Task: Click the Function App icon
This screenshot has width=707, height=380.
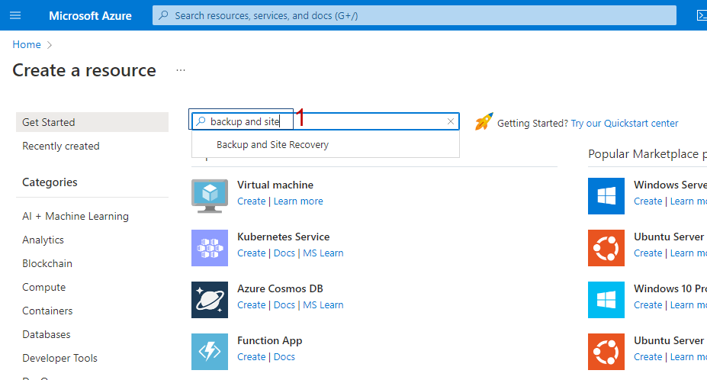Action: (x=210, y=352)
